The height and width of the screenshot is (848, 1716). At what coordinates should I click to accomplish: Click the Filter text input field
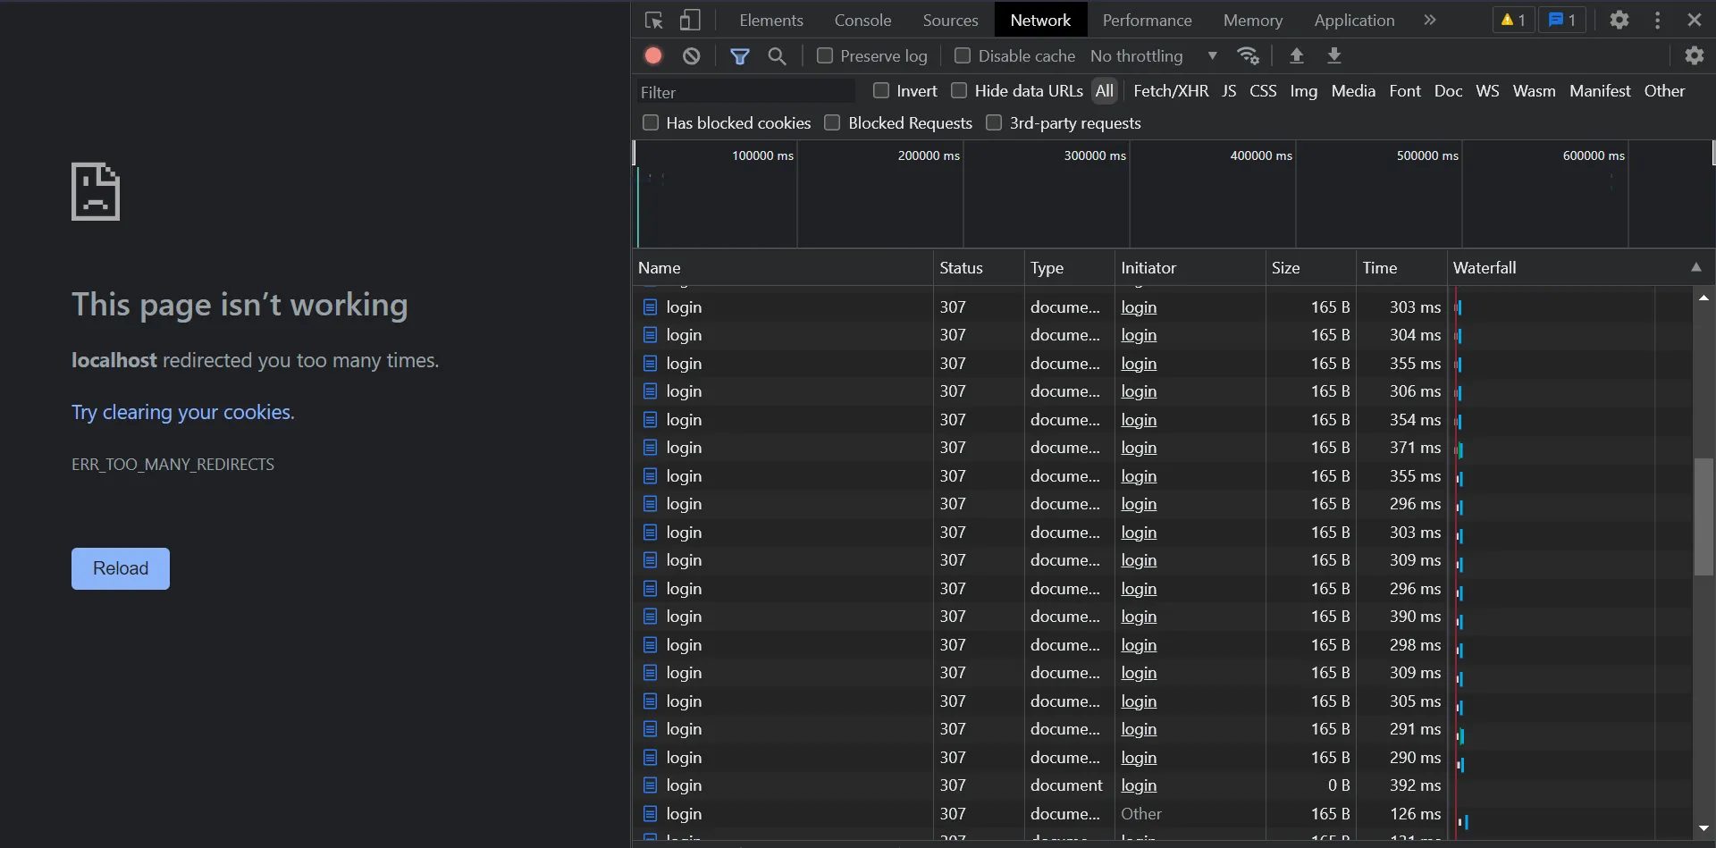click(744, 92)
